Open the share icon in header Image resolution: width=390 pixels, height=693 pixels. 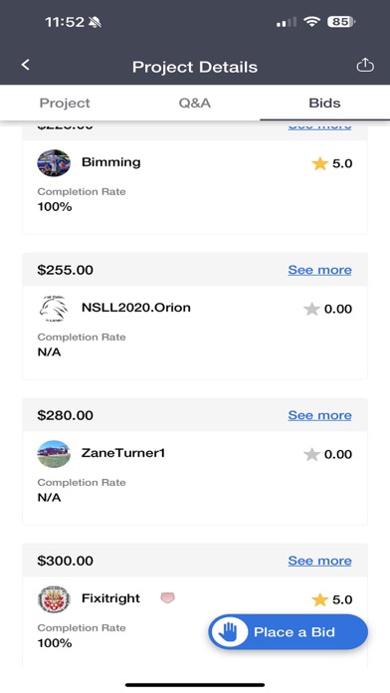pyautogui.click(x=365, y=66)
